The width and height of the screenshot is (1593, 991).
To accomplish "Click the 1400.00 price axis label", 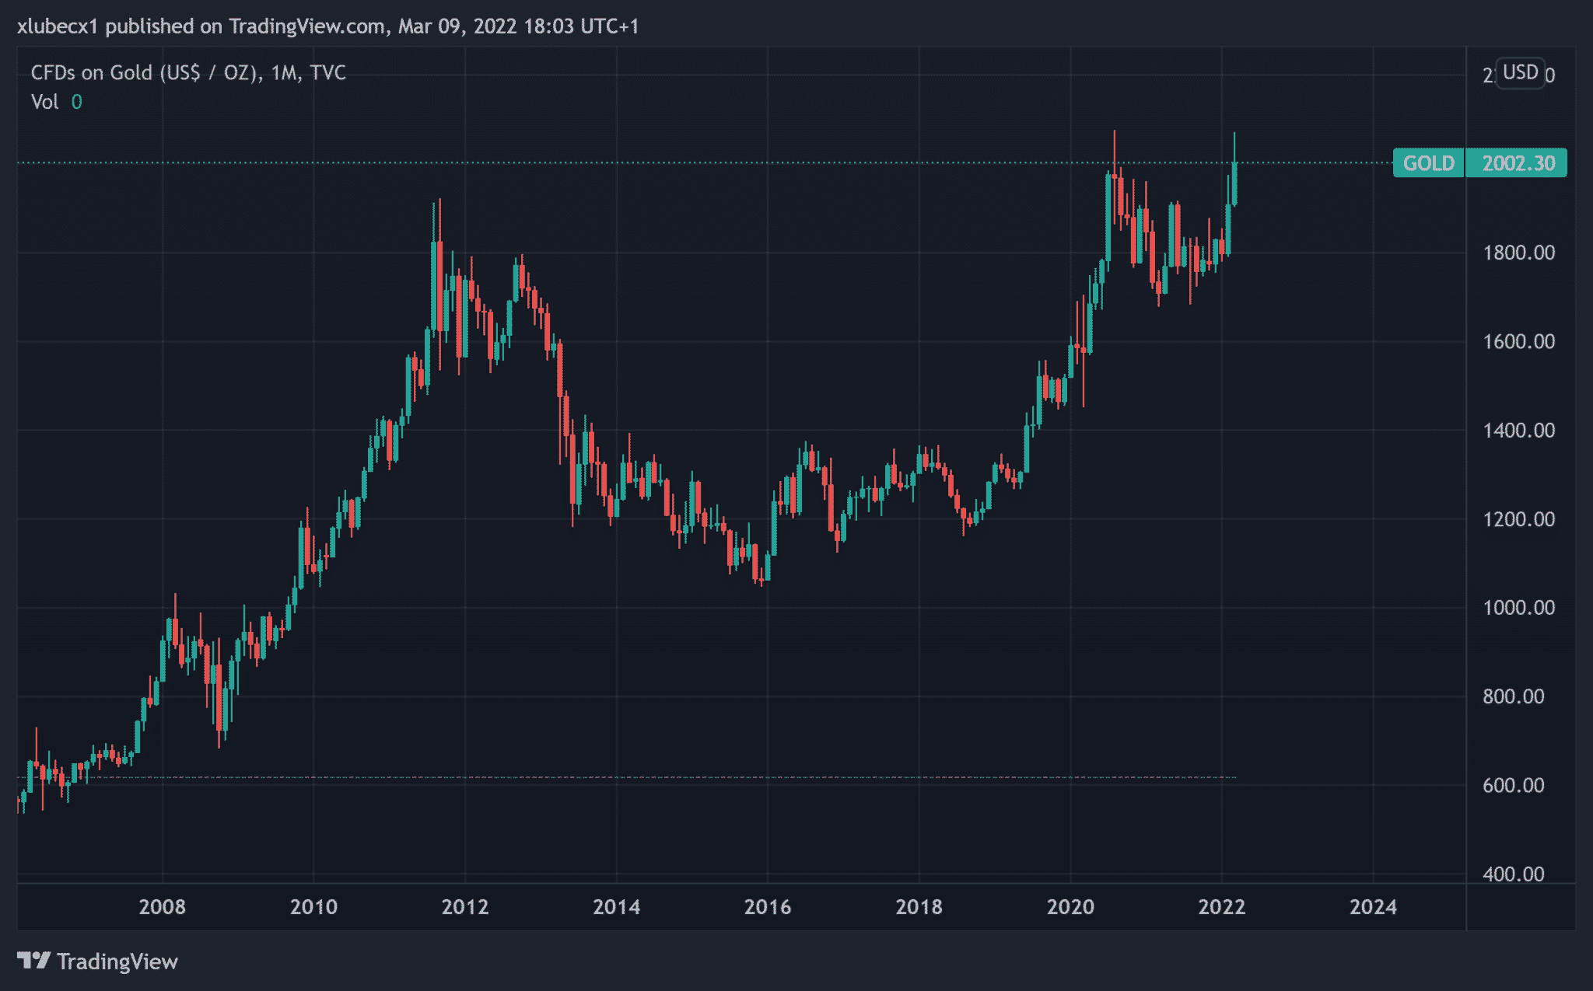I will (1518, 431).
